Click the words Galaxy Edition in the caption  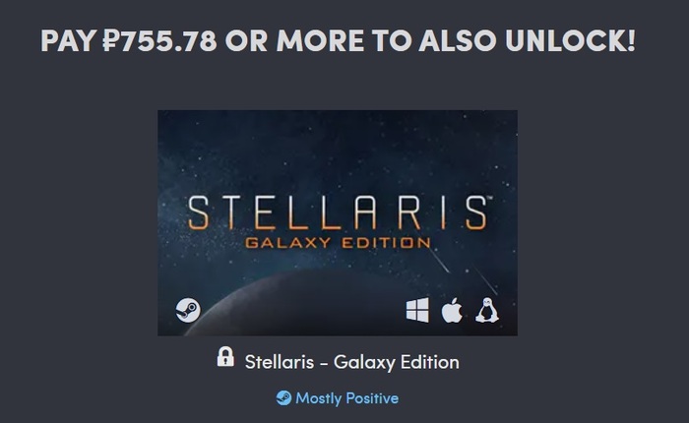(x=397, y=362)
